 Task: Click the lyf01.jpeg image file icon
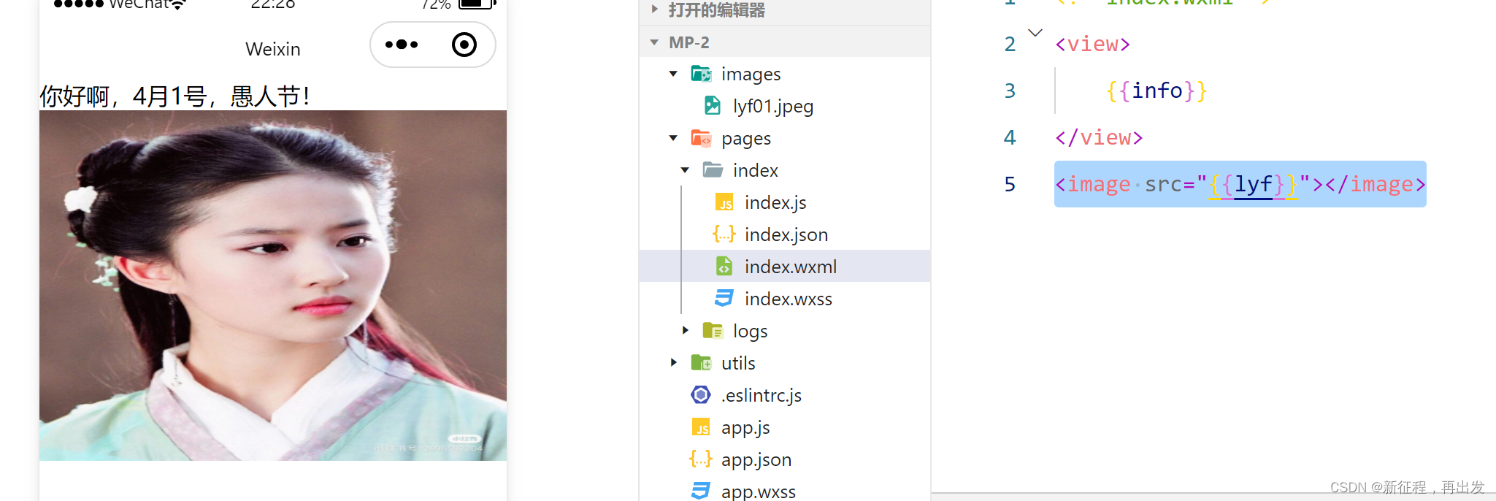(x=713, y=106)
